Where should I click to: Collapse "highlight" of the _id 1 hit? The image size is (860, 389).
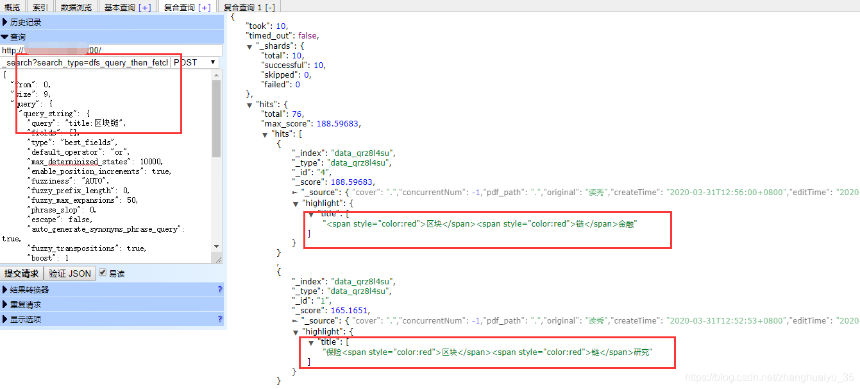(x=296, y=332)
